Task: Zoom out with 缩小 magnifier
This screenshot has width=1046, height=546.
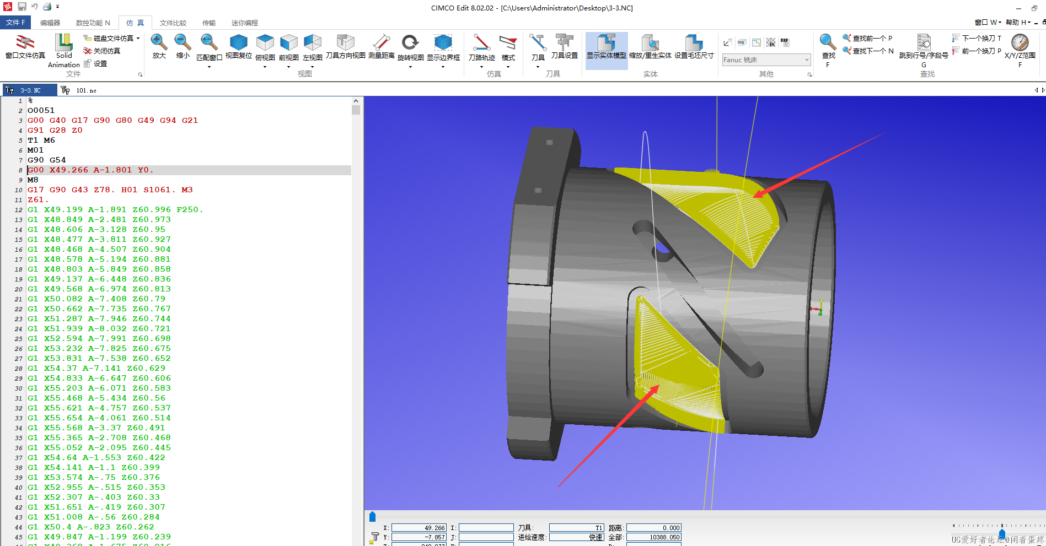Action: point(183,47)
